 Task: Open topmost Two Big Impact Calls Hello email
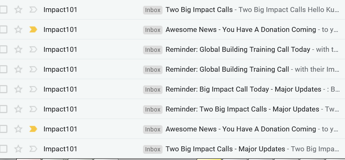199,10
